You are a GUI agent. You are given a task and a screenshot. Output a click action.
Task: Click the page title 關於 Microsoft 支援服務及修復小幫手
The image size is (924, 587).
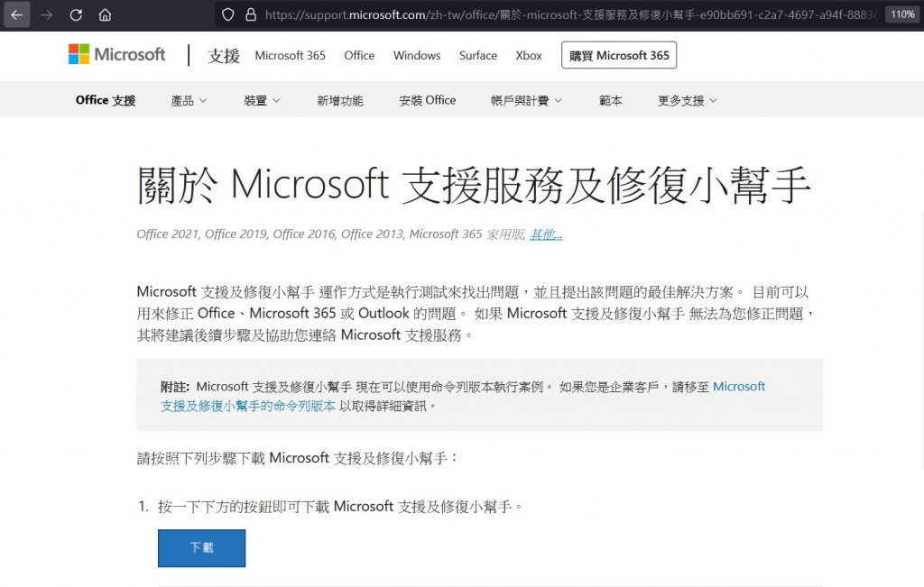click(474, 185)
